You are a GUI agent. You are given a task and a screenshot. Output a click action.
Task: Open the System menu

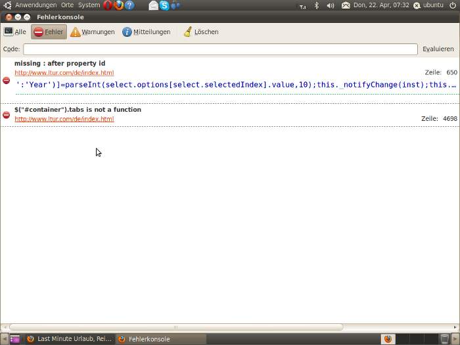(89, 5)
